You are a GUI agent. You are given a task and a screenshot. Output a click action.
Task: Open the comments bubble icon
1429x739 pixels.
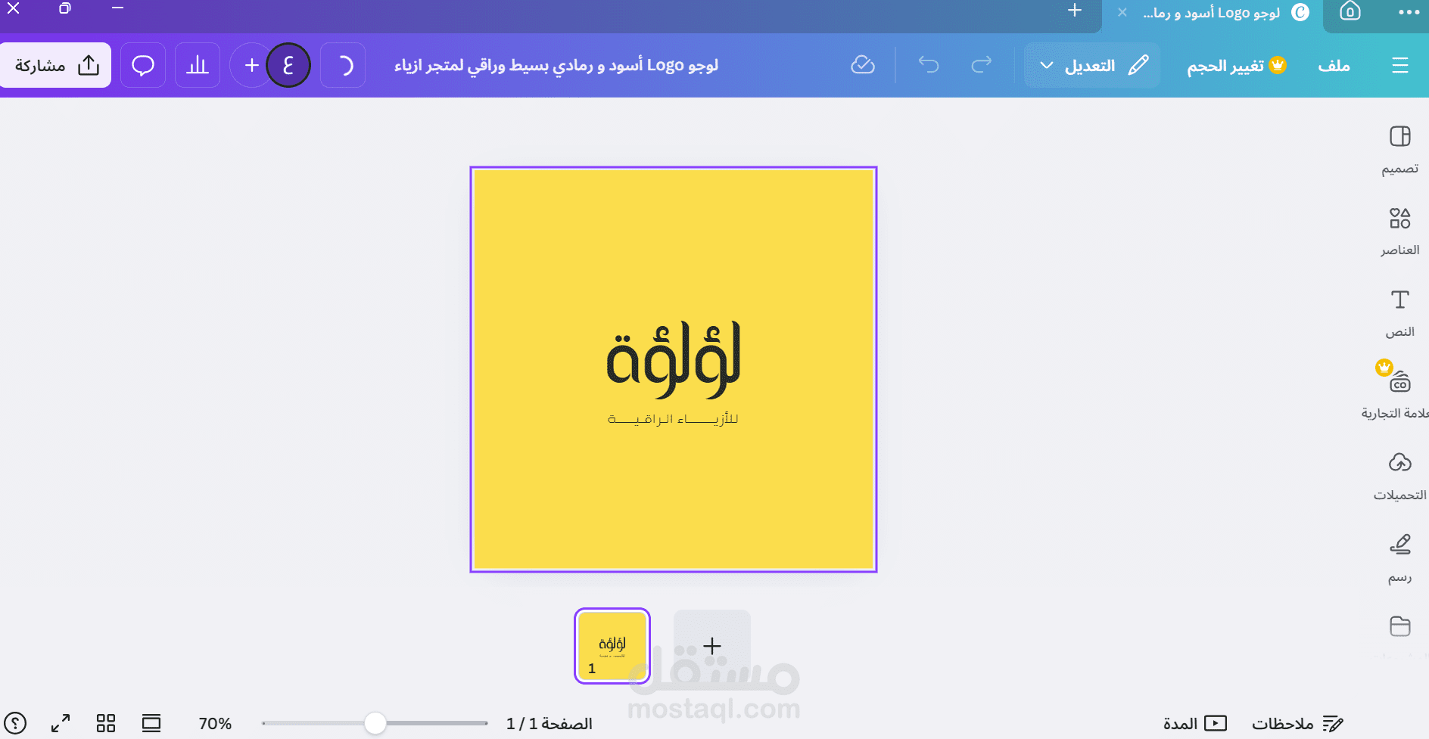pos(143,66)
